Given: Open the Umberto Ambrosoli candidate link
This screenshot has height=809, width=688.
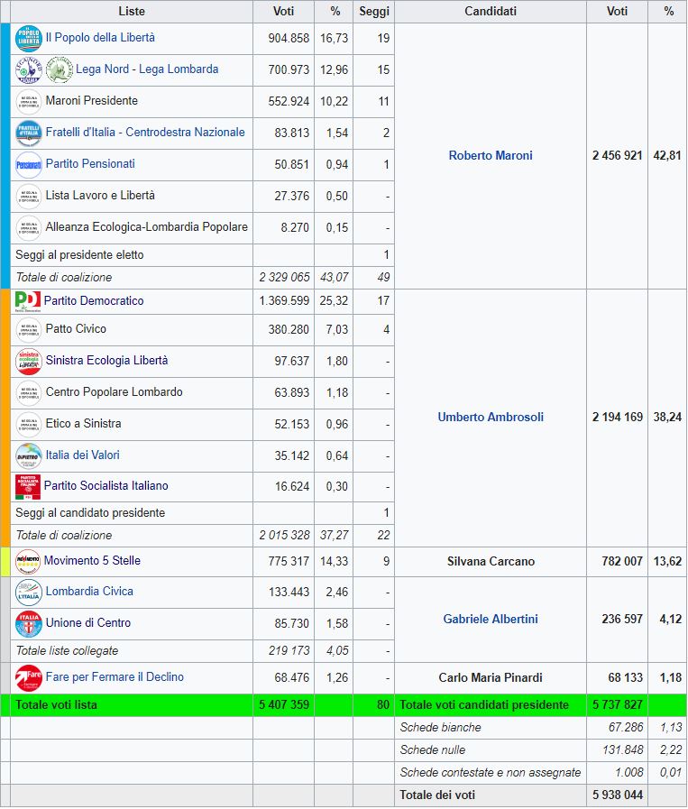Looking at the screenshot, I should click(491, 418).
